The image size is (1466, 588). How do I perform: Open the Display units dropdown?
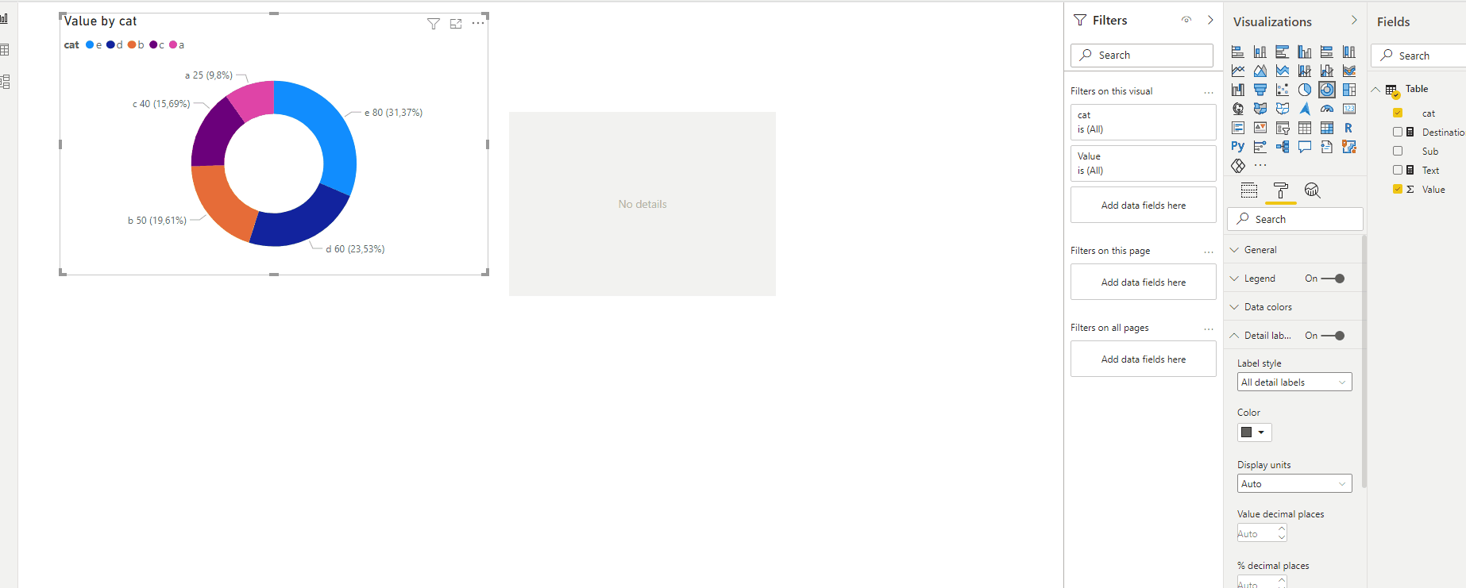point(1294,484)
